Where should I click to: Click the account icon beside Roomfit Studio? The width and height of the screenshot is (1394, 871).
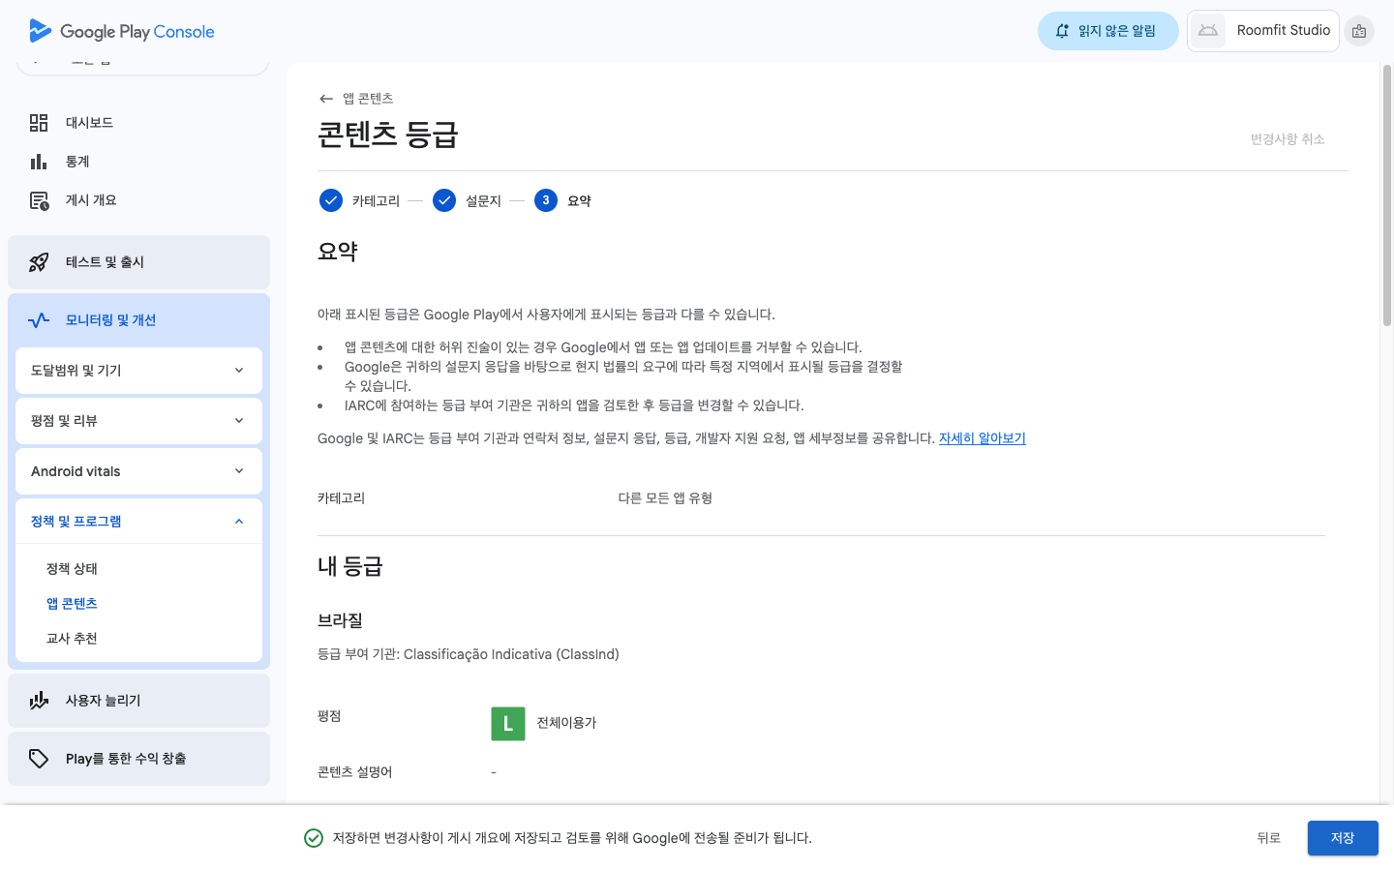coord(1359,31)
